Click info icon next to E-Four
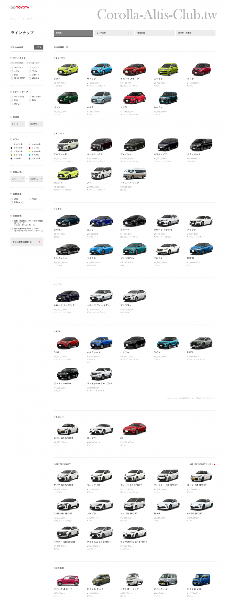226x602 pixels. click(x=22, y=203)
